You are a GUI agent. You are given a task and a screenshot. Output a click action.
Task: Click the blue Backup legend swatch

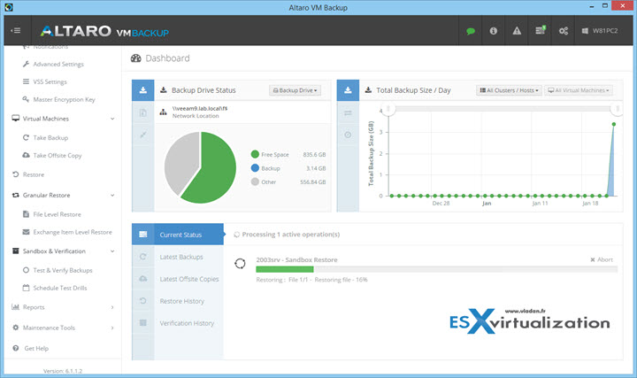[255, 168]
